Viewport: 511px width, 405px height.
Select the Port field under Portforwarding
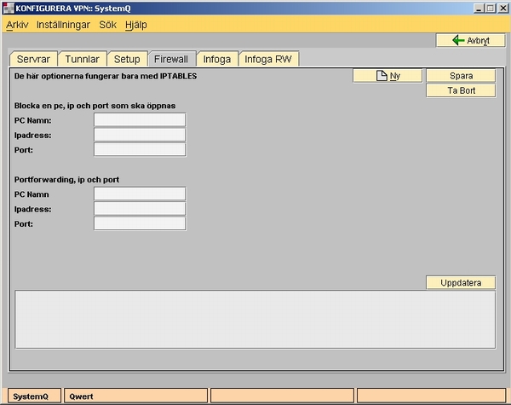pos(140,223)
